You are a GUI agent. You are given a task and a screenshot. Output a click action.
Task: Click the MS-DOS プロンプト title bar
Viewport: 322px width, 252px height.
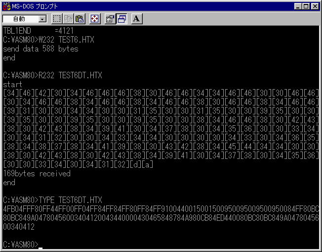point(148,6)
